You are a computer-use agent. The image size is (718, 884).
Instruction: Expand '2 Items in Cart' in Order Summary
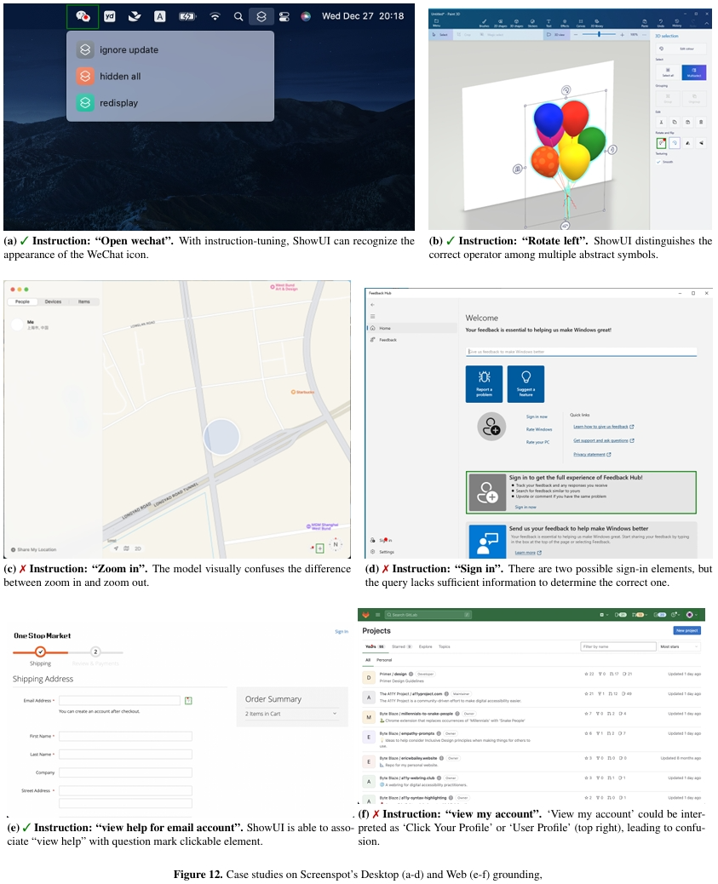[x=292, y=714]
